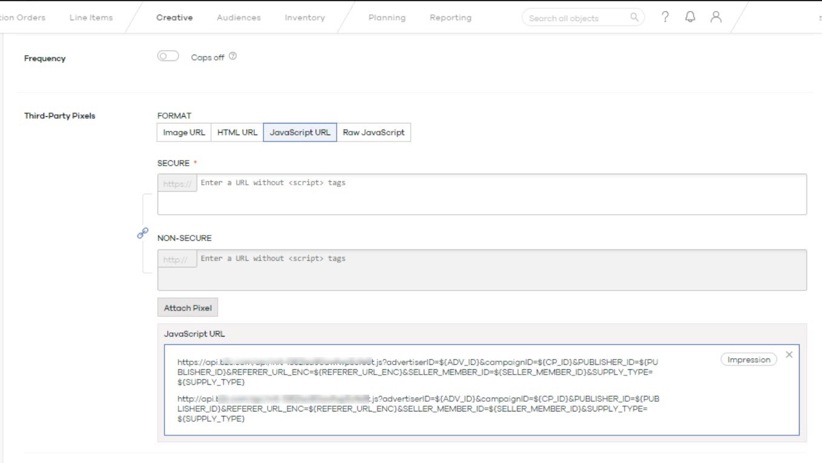Image resolution: width=822 pixels, height=463 pixels.
Task: Click the Caps off info tooltip icon
Action: click(x=233, y=56)
